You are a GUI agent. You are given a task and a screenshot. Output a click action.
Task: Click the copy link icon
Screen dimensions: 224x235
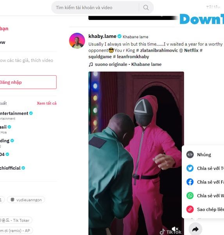190,209
